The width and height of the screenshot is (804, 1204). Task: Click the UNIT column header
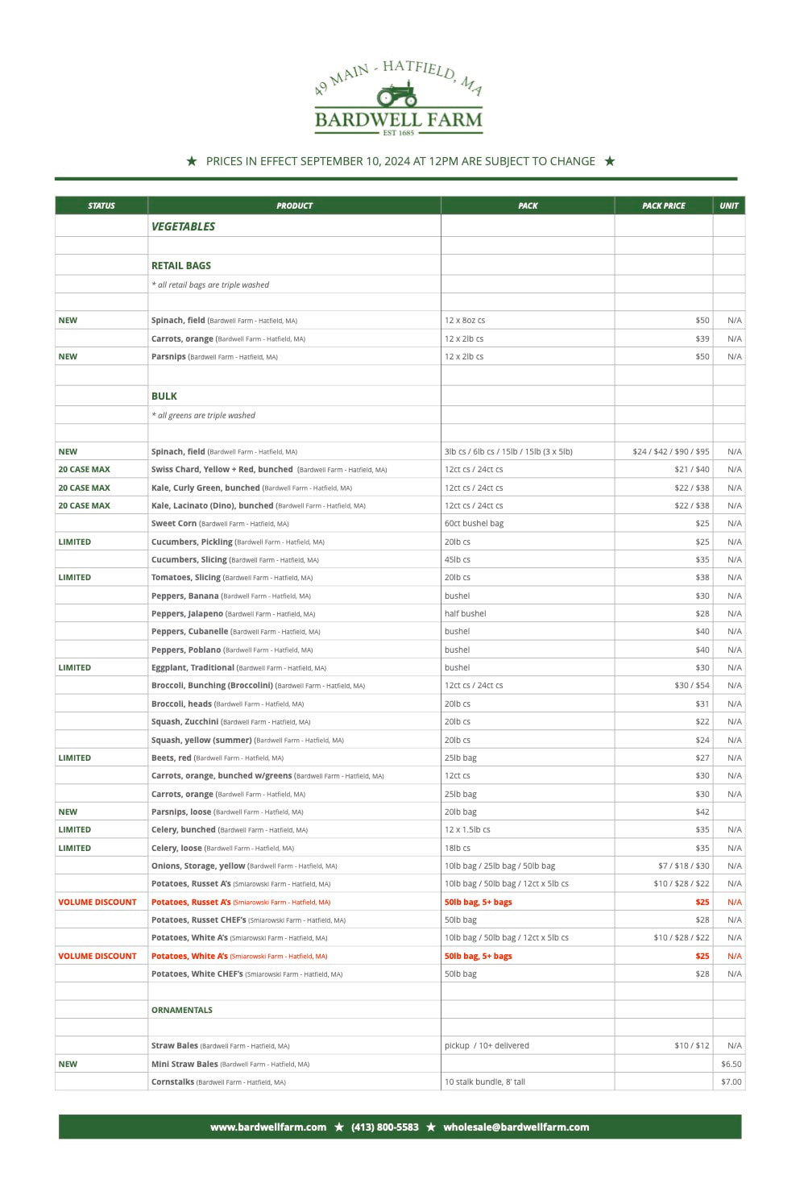click(729, 206)
